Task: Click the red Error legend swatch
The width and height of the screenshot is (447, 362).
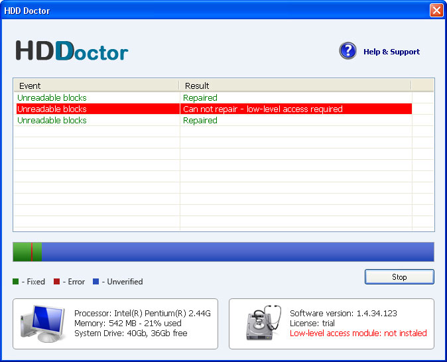Action: [x=56, y=282]
